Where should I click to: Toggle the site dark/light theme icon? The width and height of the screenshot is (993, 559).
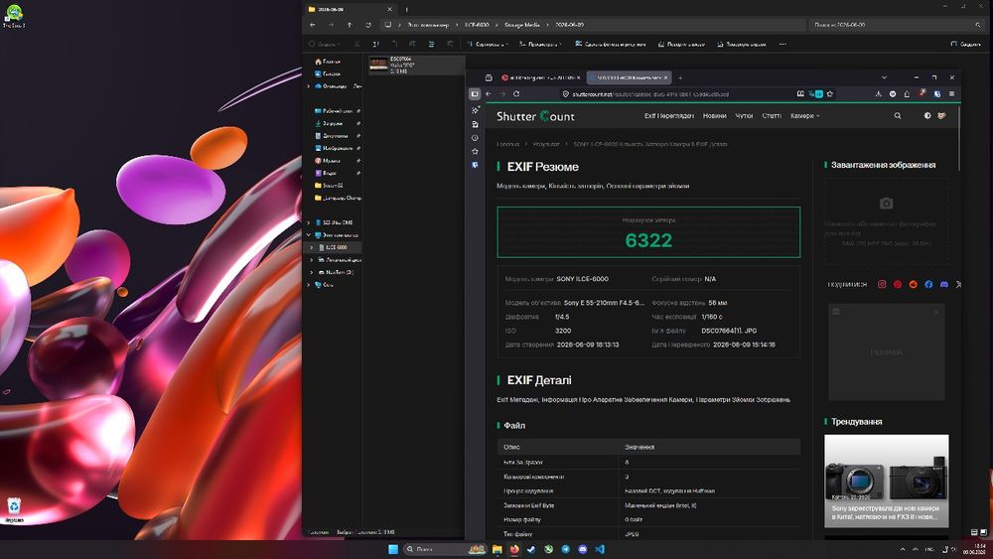(927, 116)
